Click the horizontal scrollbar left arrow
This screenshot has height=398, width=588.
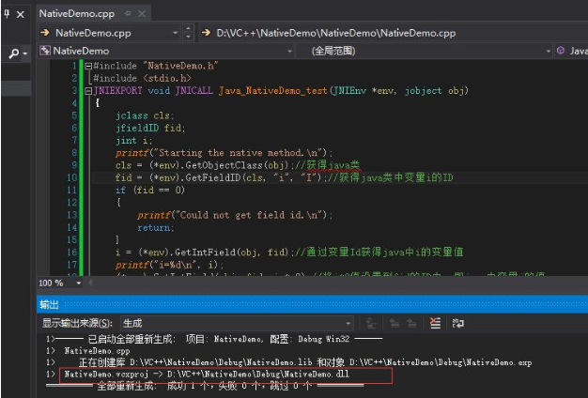click(x=90, y=283)
